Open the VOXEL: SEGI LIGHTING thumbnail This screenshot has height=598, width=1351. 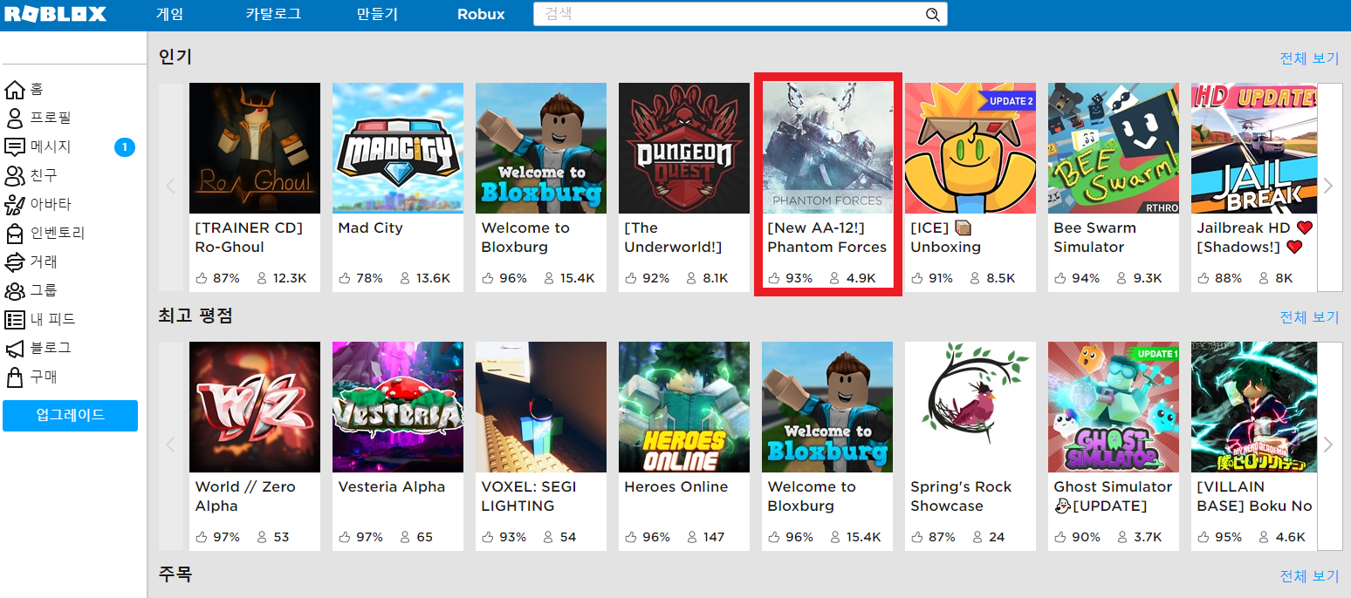point(541,407)
